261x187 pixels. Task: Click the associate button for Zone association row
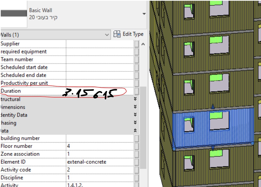point(137,154)
